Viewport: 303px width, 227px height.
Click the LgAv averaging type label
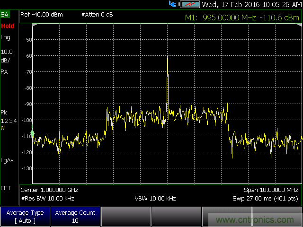click(x=6, y=160)
